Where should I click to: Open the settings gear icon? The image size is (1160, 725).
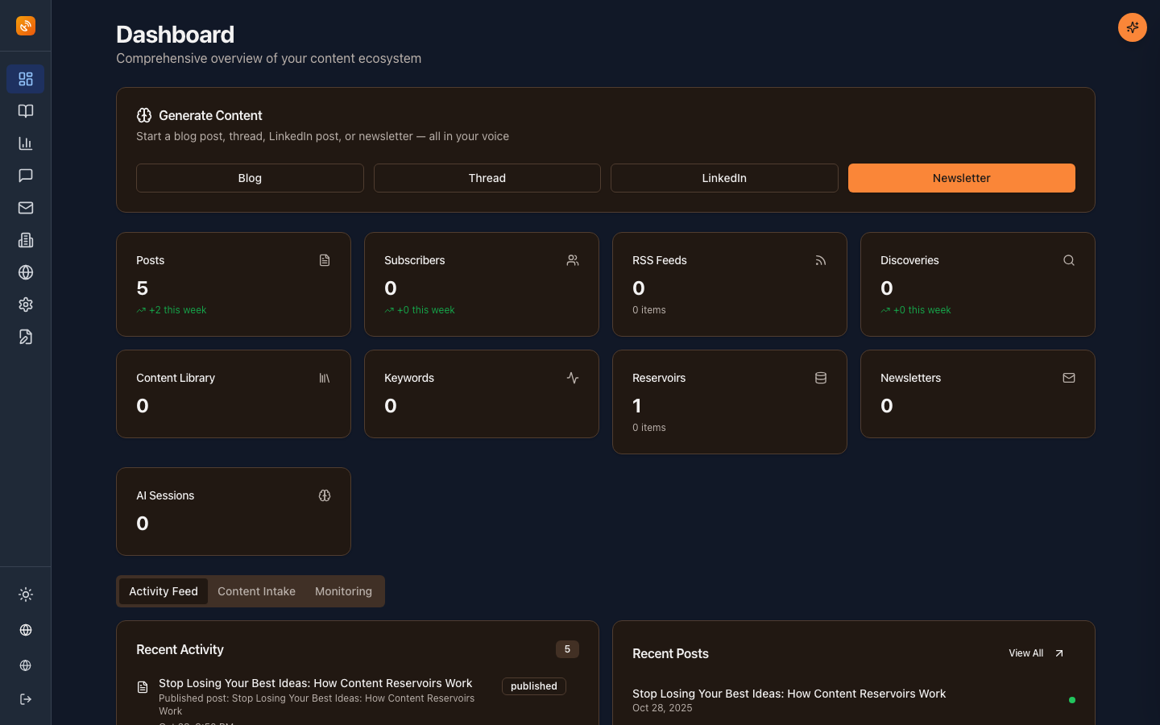click(x=25, y=304)
